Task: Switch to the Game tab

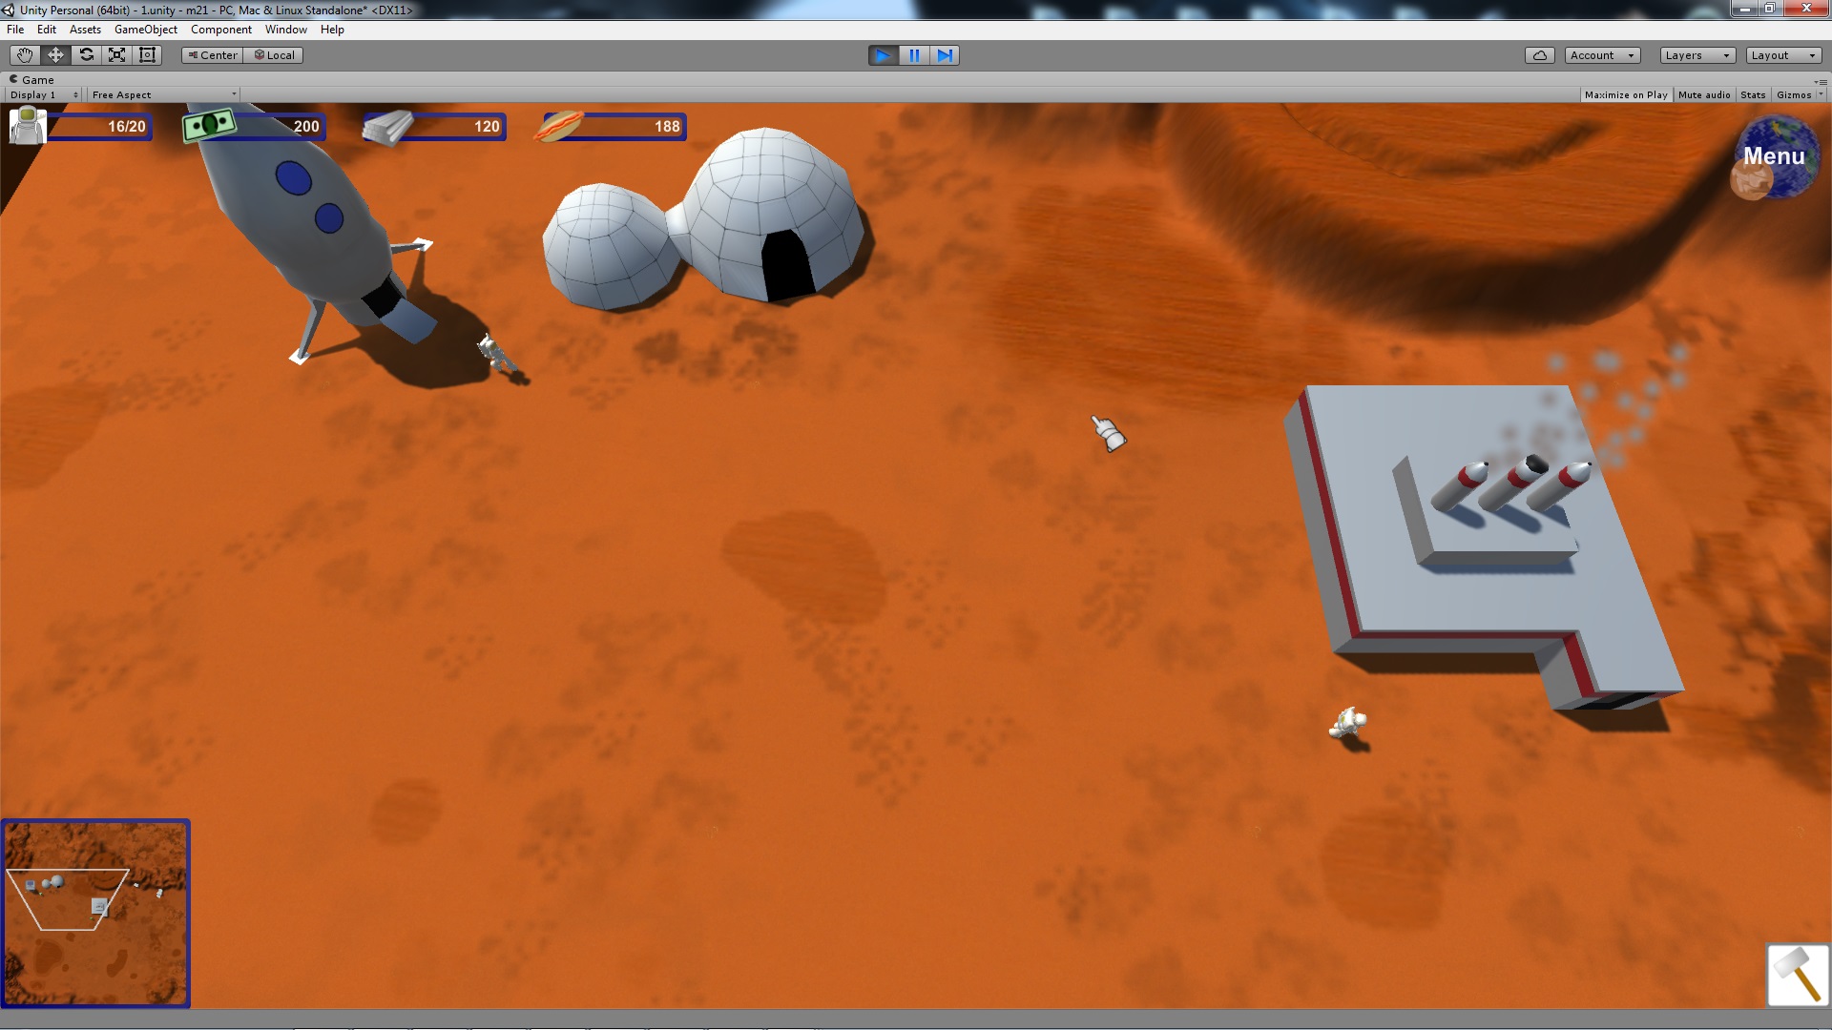Action: click(32, 80)
